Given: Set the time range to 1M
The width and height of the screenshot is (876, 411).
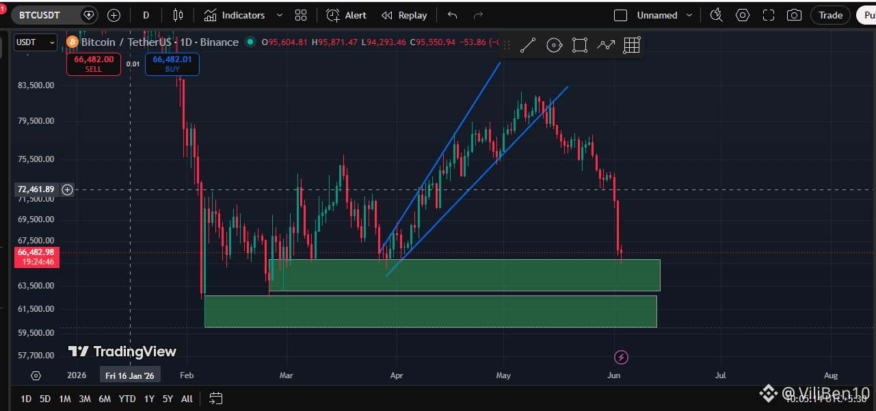Looking at the screenshot, I should 65,399.
